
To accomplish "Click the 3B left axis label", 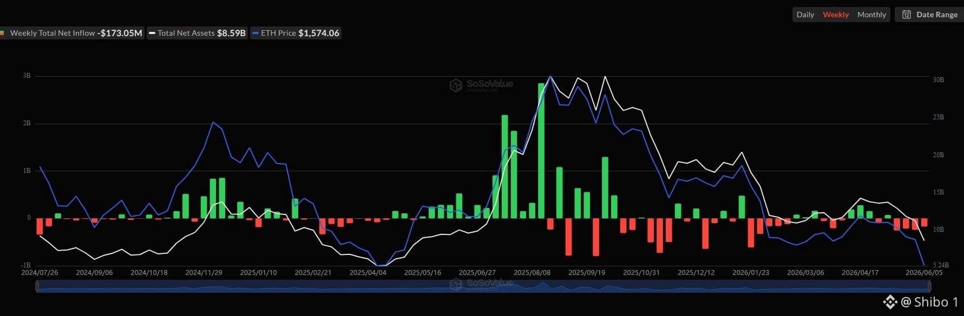I will pyautogui.click(x=27, y=76).
